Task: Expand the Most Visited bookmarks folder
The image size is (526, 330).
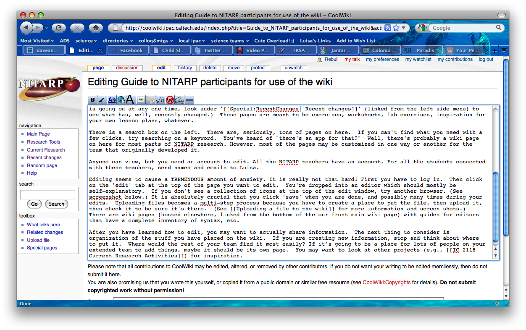Action: point(37,41)
